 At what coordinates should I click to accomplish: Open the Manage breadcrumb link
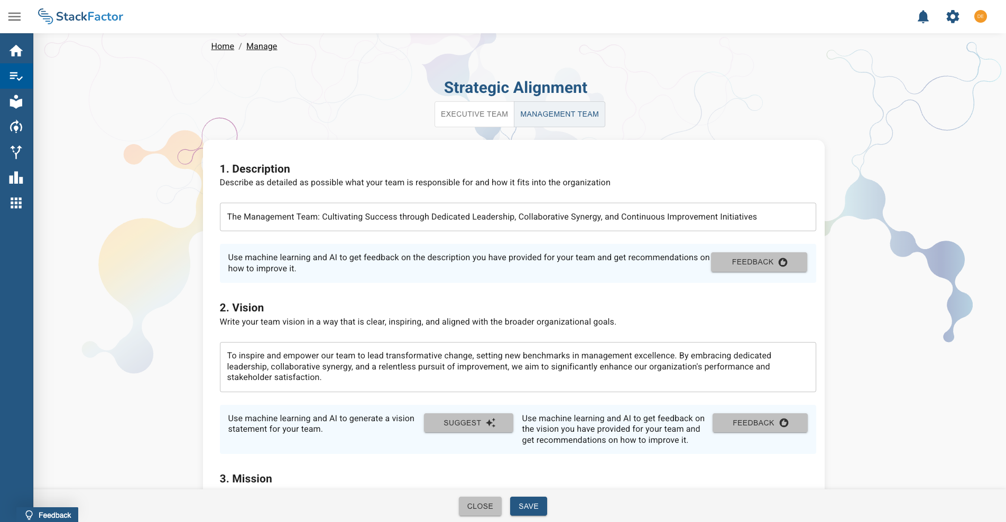[x=261, y=46]
